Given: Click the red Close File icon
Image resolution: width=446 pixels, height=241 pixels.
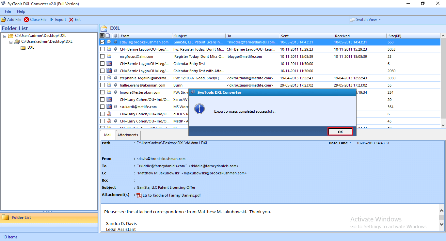Looking at the screenshot, I should tap(26, 20).
